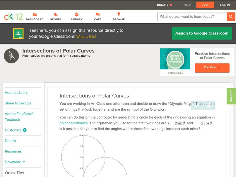Click the Customize link

(x=13, y=130)
